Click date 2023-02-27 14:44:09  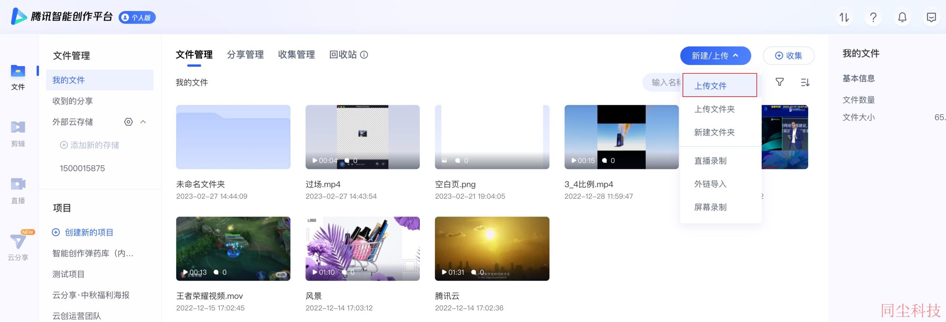tap(212, 197)
